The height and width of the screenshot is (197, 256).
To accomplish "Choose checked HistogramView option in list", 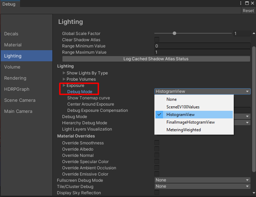I will (194, 115).
